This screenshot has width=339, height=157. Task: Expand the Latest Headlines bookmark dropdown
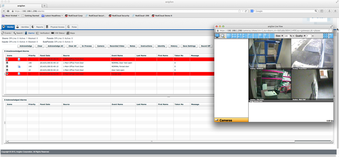click(62, 16)
